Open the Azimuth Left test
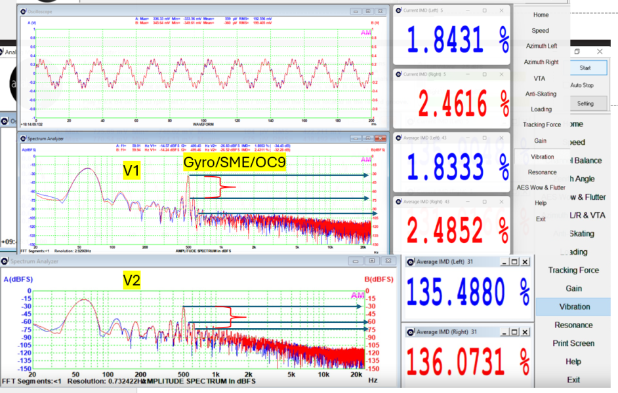This screenshot has width=618, height=393. coord(541,47)
